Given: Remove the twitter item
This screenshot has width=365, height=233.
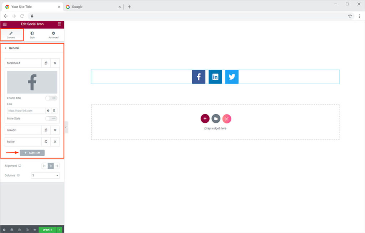Looking at the screenshot, I should pyautogui.click(x=55, y=142).
